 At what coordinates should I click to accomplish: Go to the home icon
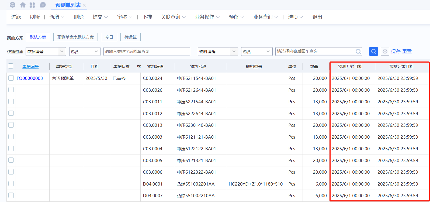click(23, 5)
